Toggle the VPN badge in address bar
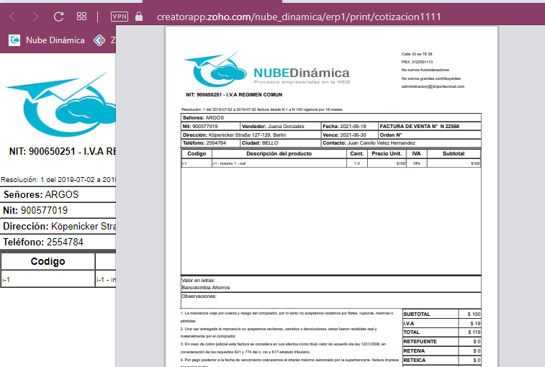Viewport: 545px width, 367px height. [120, 17]
